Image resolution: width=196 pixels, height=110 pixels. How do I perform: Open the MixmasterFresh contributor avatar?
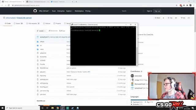point(132,84)
